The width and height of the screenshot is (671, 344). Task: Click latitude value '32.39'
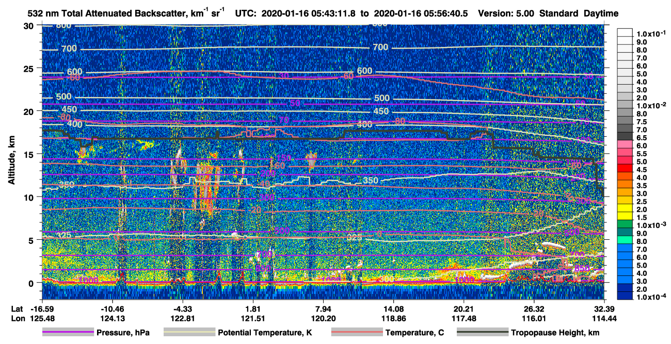[x=604, y=309]
